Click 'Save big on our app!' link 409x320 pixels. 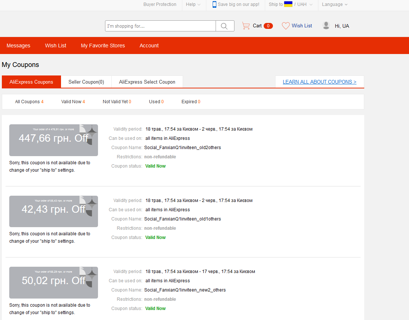(239, 4)
